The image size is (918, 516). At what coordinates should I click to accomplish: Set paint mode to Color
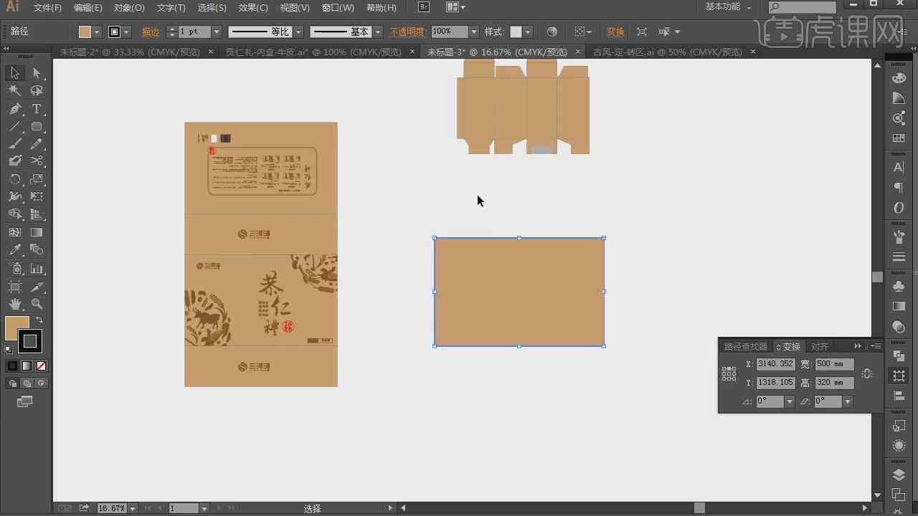[x=12, y=365]
